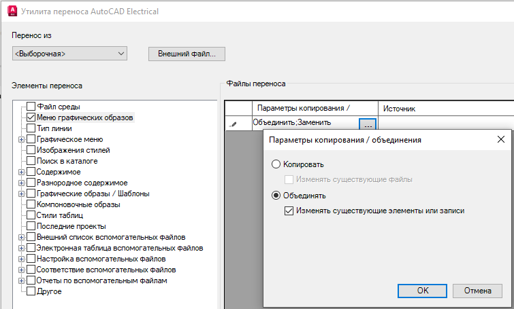Open the <Выборочная> transfer source dropdown
Viewport: 514px width, 309px height.
69,54
